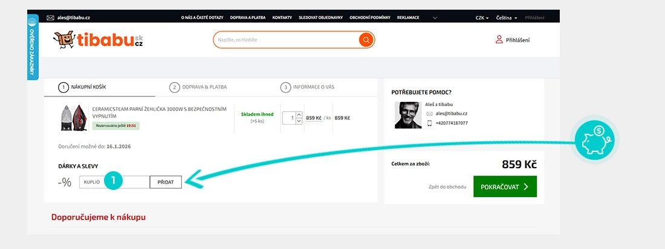Viewport: 665px width, 249px height.
Task: Increase quantity with the up arrow
Action: tap(299, 114)
